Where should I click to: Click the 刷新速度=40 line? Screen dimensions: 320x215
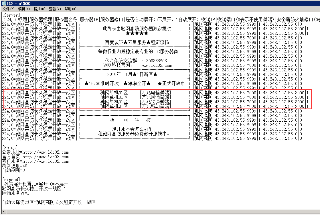coord(15,166)
